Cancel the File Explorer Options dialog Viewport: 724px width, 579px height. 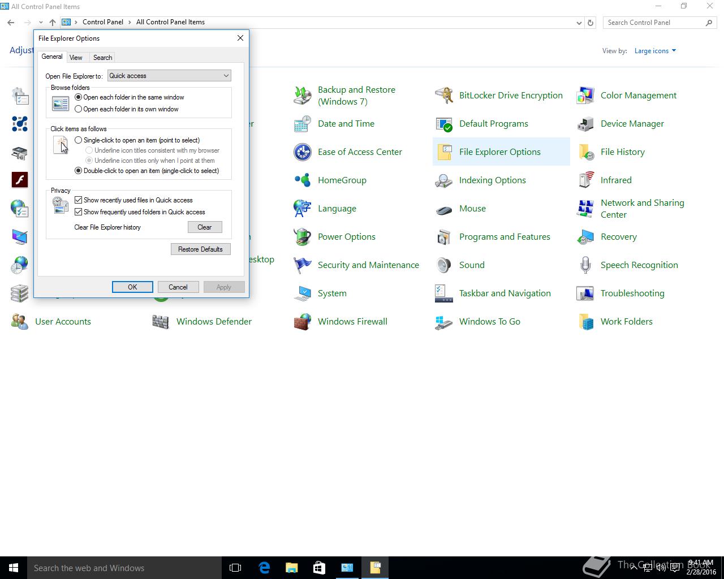pos(178,287)
